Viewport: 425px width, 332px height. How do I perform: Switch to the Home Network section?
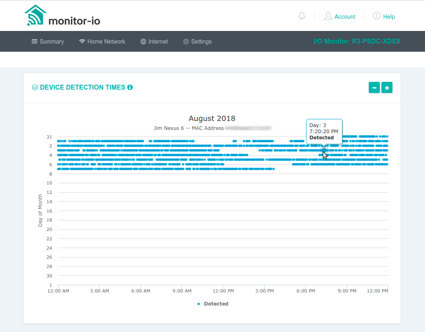(102, 41)
